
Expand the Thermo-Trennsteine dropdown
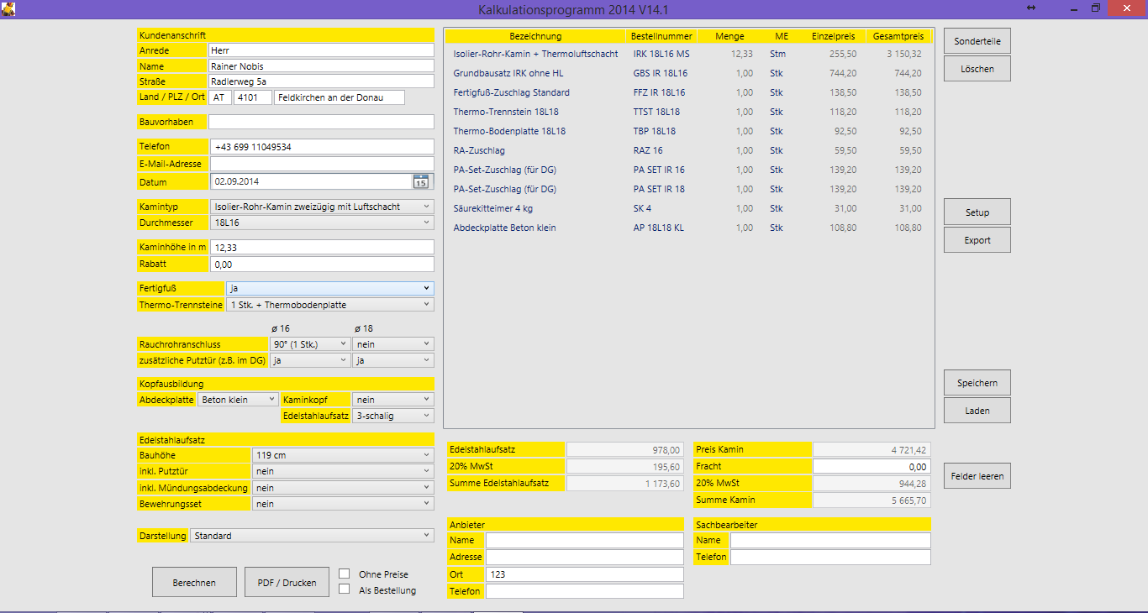click(329, 305)
